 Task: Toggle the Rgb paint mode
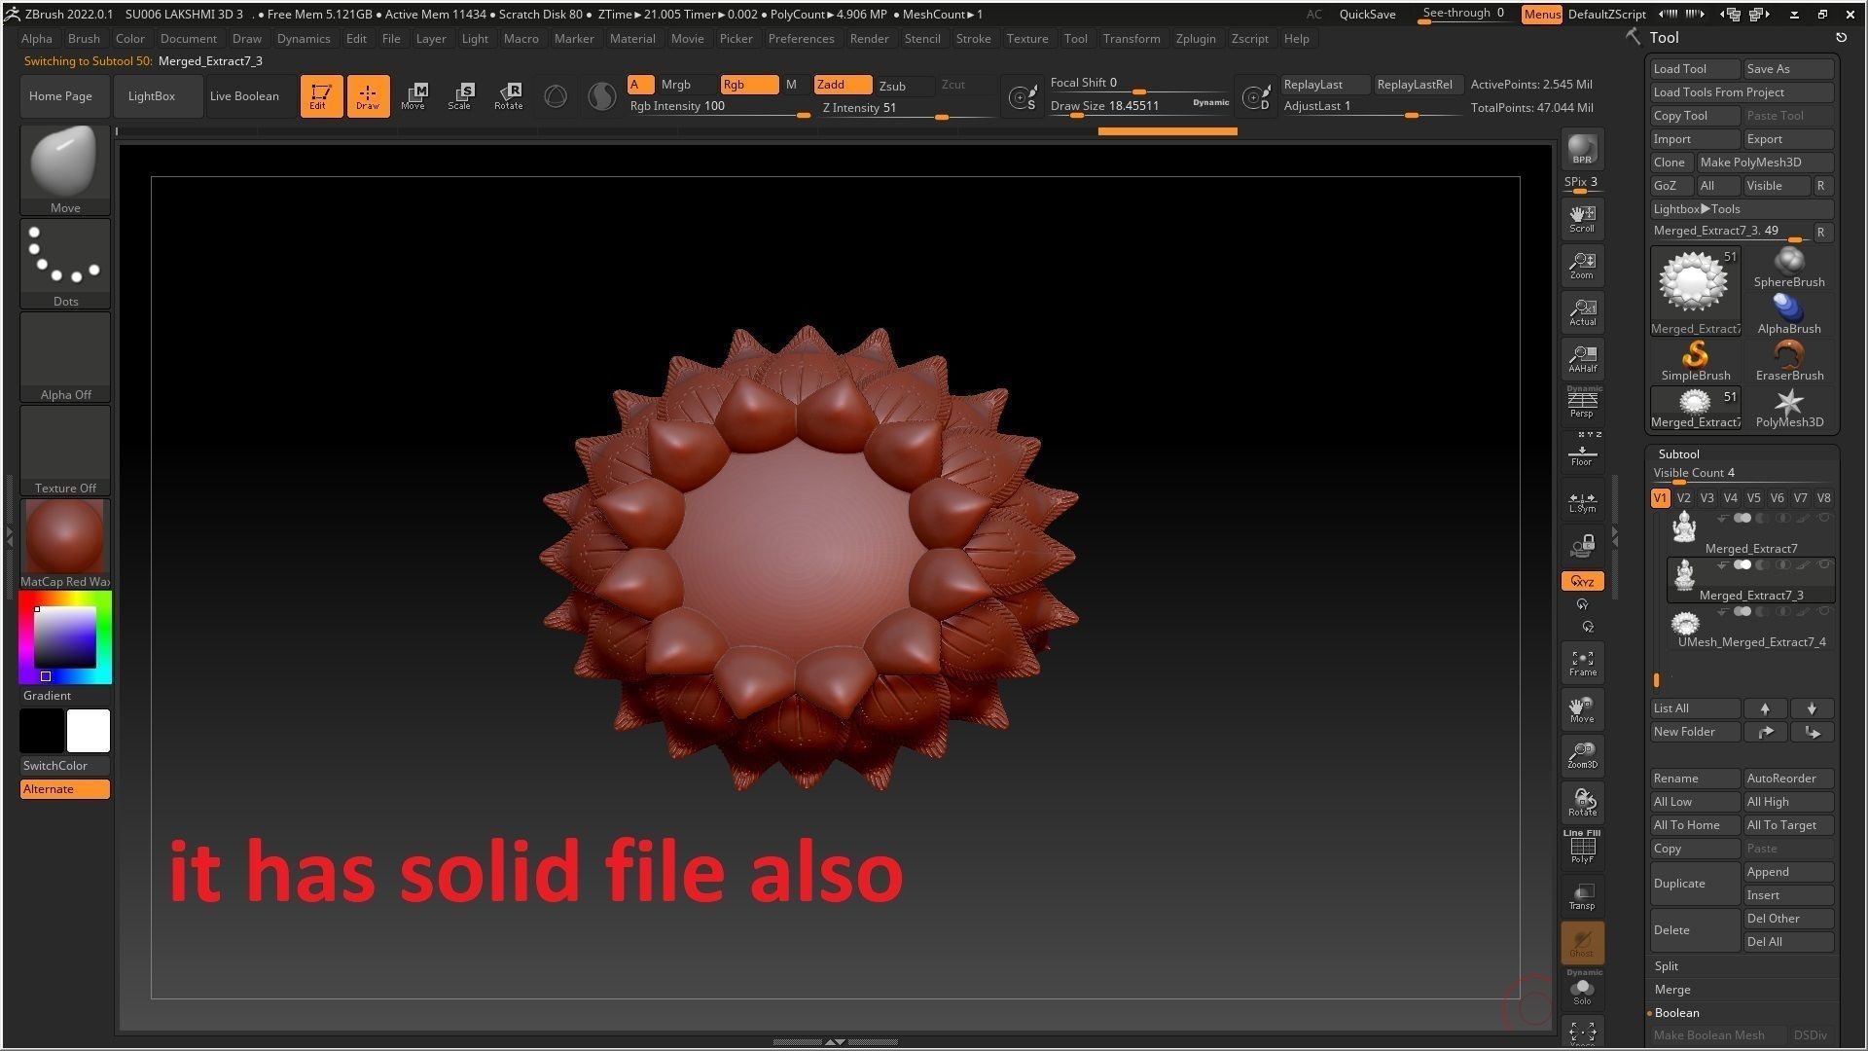click(x=748, y=85)
